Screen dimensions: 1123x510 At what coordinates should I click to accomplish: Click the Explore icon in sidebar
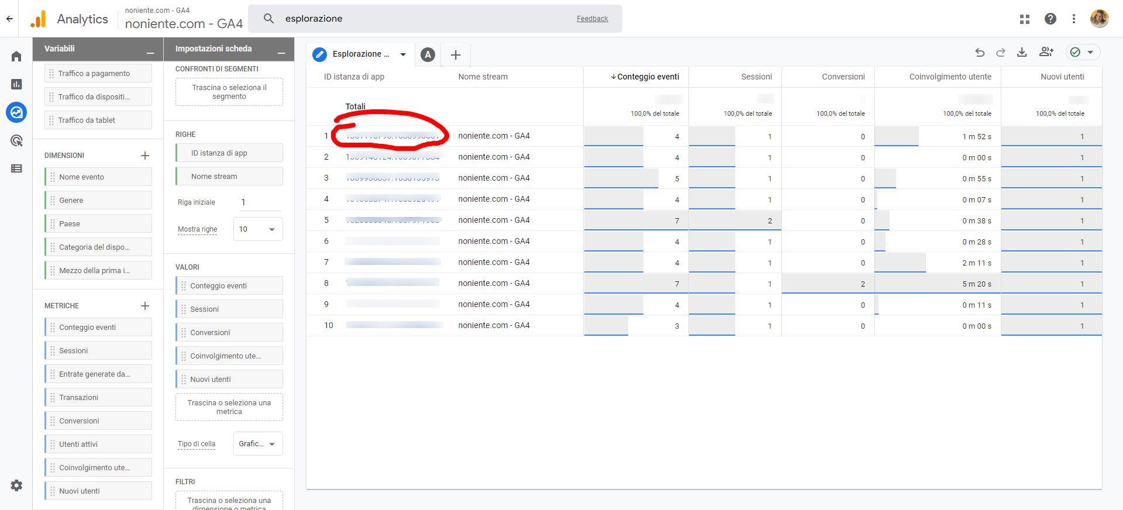[x=16, y=112]
